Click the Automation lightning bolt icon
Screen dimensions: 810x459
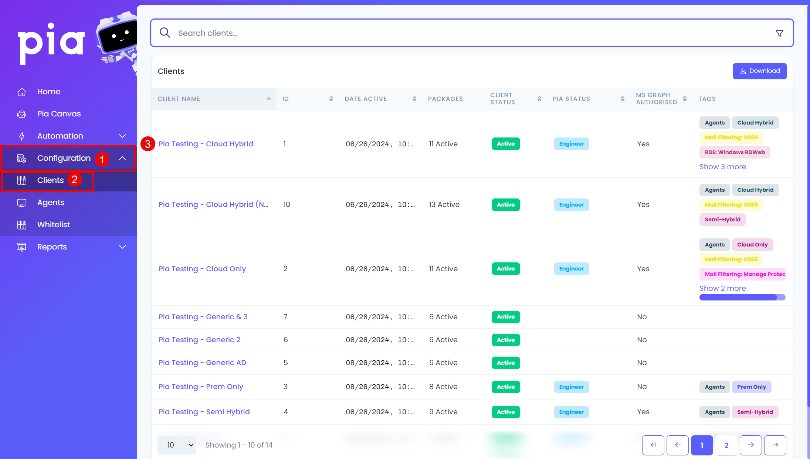(22, 136)
